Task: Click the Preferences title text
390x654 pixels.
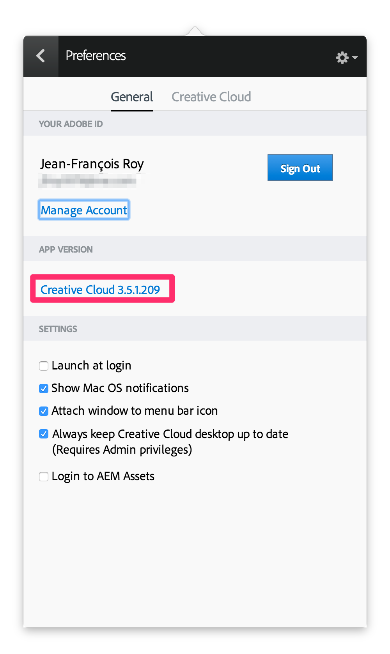Action: coord(96,56)
